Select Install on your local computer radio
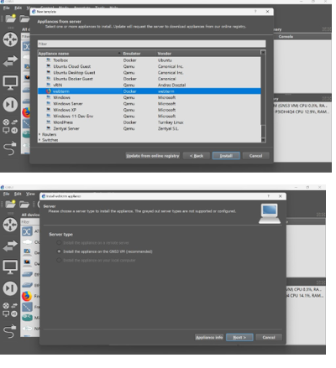The width and height of the screenshot is (336, 368). [x=59, y=260]
